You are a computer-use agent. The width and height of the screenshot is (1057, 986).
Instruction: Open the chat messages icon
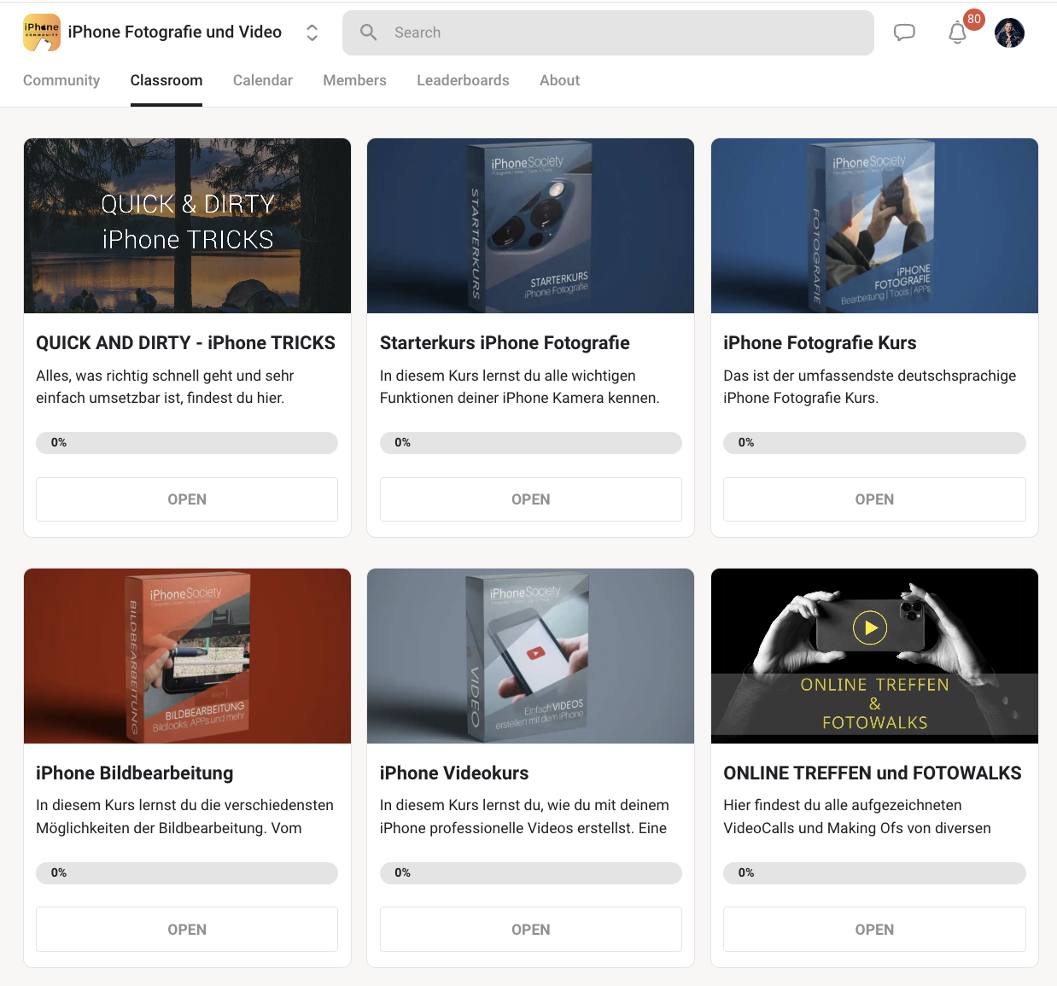pos(904,32)
